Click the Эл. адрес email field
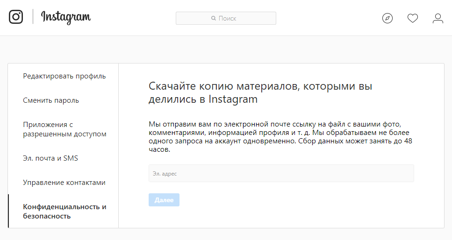The width and height of the screenshot is (452, 240). (281, 173)
